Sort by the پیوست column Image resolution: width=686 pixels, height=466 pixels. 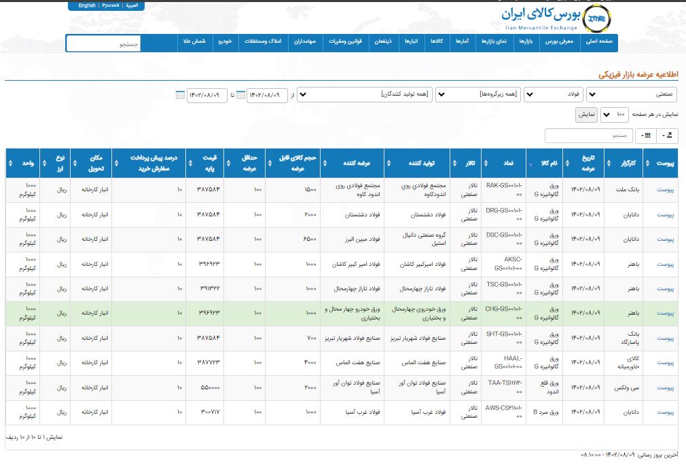click(x=660, y=163)
